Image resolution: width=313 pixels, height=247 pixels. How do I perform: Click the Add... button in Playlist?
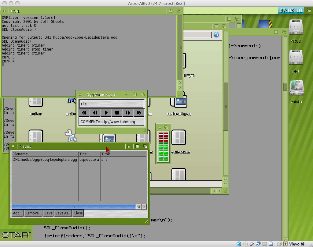[18, 213]
